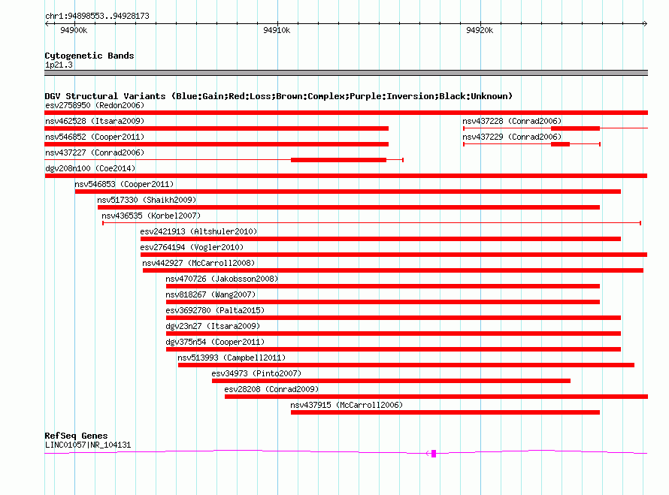The height and width of the screenshot is (495, 669).
Task: Click the esv34973 (Pinto2007) red bar
Action: 391,381
